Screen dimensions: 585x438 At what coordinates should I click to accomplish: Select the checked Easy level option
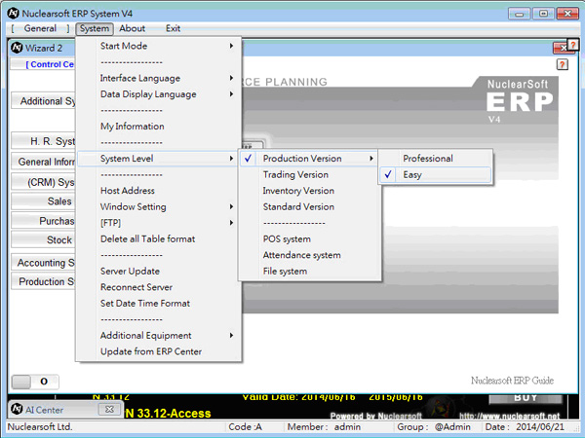tap(436, 174)
